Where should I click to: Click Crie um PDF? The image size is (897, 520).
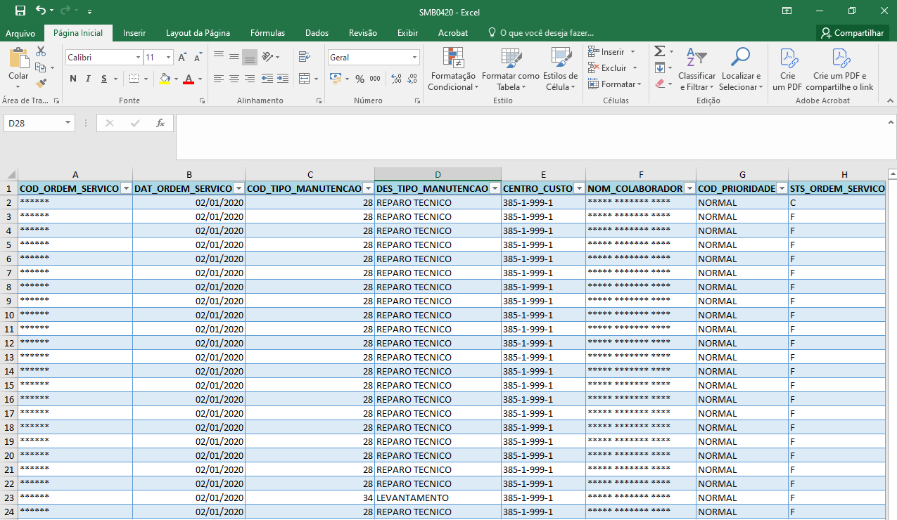coord(787,70)
